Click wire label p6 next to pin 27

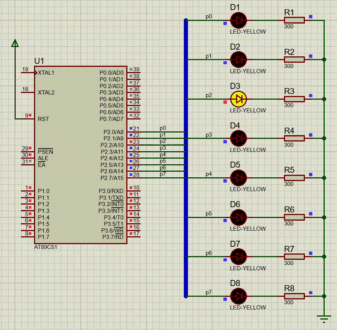(163, 168)
